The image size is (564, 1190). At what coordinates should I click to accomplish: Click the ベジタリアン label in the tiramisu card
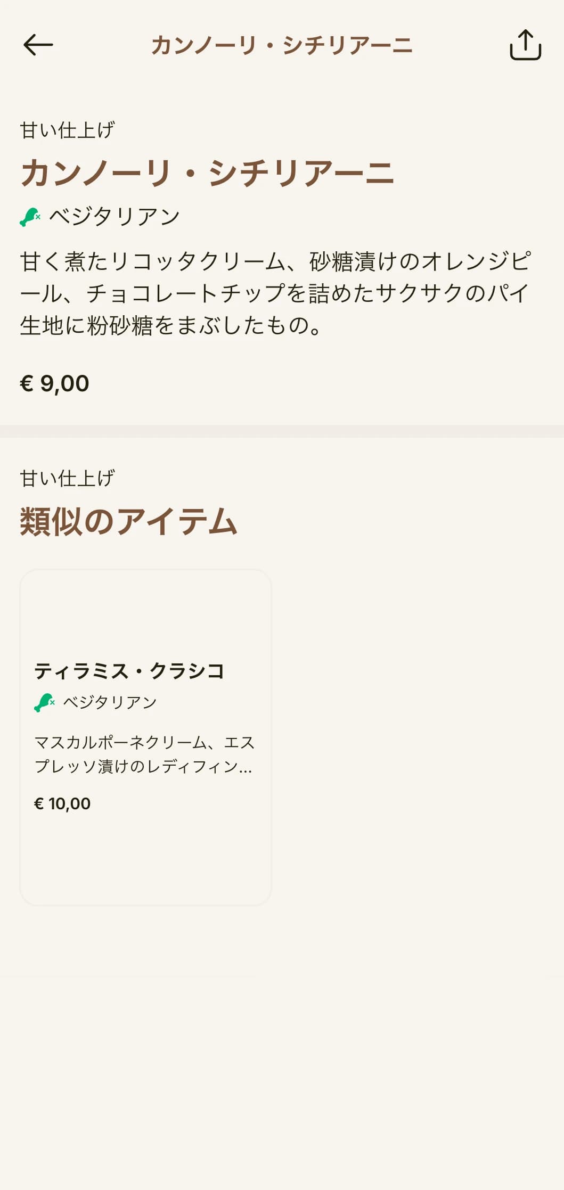(110, 702)
